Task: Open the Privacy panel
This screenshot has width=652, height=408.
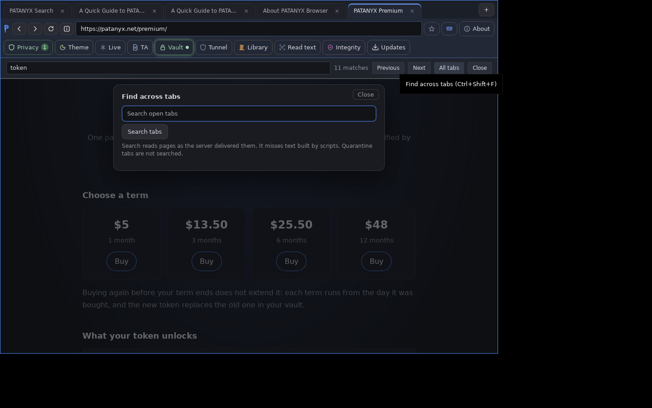Action: 28,47
